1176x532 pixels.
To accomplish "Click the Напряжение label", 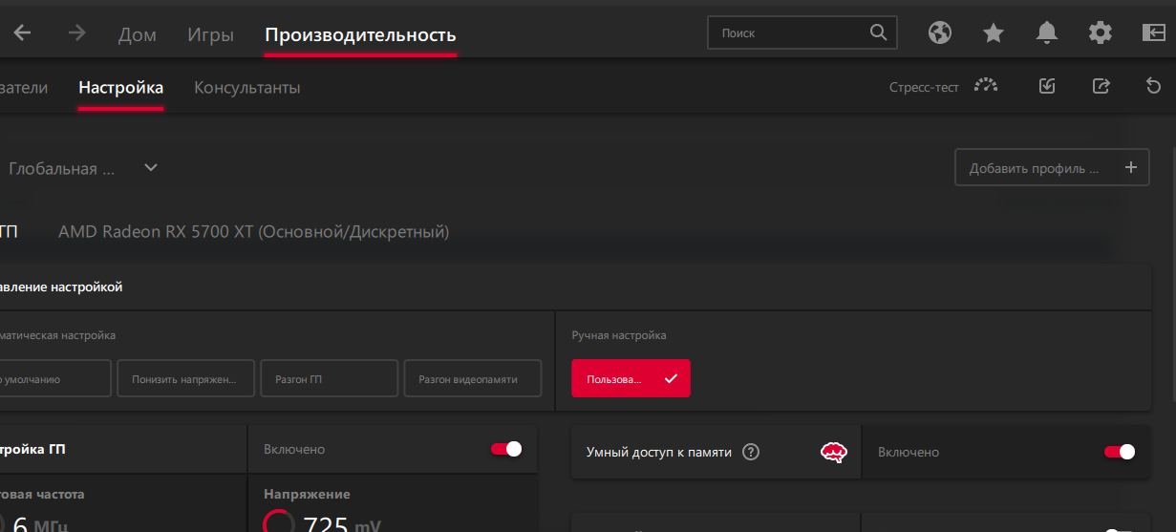I will point(307,494).
